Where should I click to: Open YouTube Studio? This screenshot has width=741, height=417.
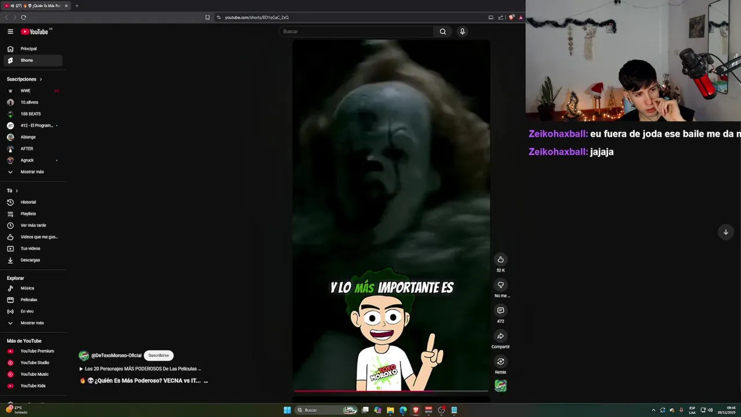(33, 363)
